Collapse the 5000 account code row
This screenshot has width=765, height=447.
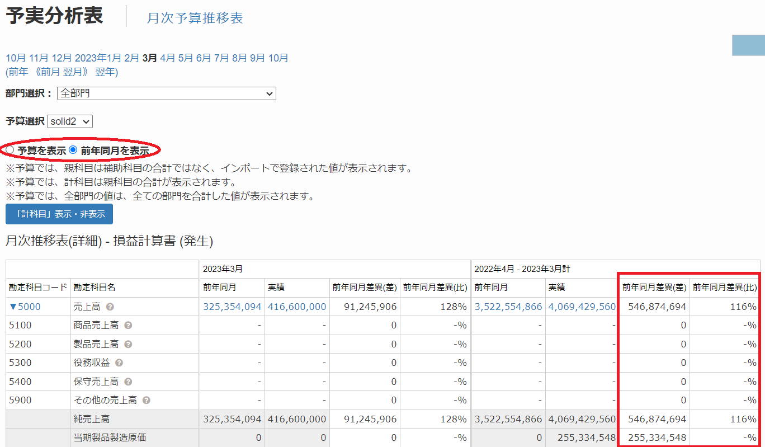(25, 307)
